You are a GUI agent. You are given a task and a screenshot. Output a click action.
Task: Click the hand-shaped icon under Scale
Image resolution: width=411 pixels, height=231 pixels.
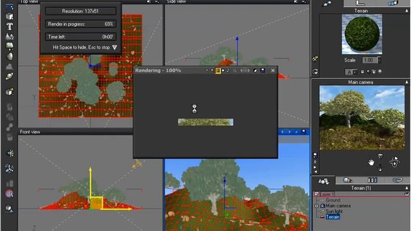tap(374, 71)
